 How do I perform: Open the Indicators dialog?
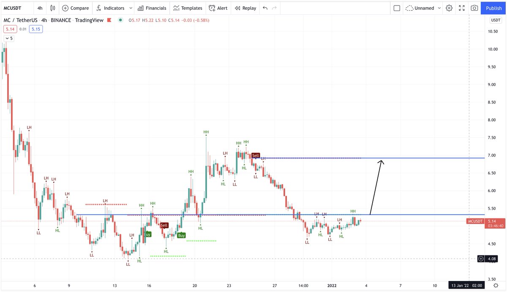pyautogui.click(x=110, y=8)
